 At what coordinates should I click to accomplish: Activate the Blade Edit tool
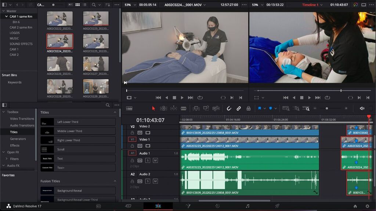point(183,108)
